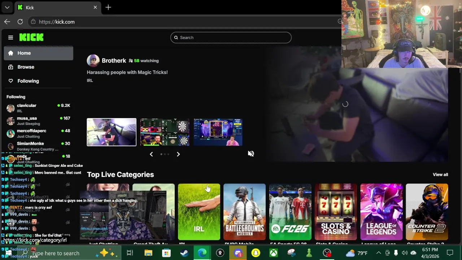Click Brotherk's profile avatar
Viewport: 462px width, 260px height.
click(x=93, y=61)
